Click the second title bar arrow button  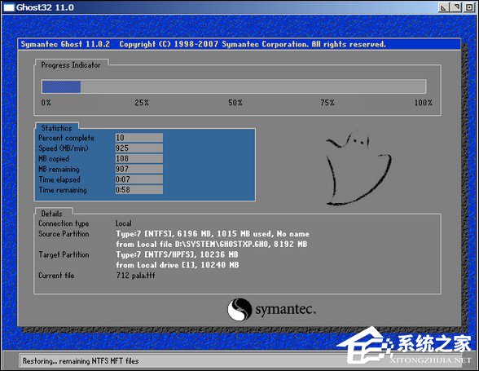(456, 7)
